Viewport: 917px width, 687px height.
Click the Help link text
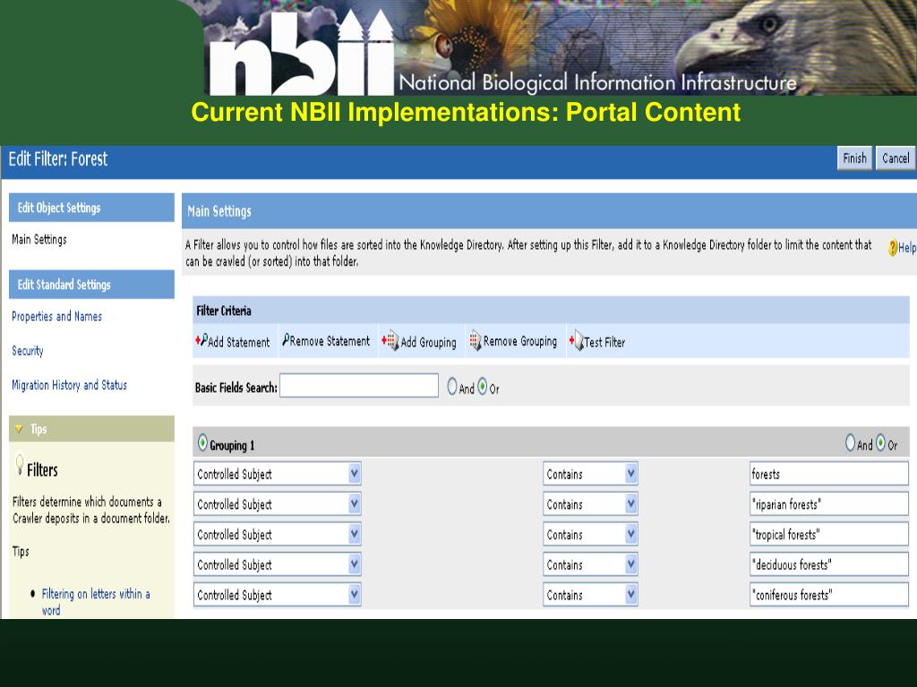pyautogui.click(x=907, y=248)
